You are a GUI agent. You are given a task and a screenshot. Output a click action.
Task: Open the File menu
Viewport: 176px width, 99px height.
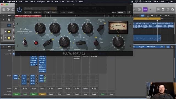[x=21, y=2]
